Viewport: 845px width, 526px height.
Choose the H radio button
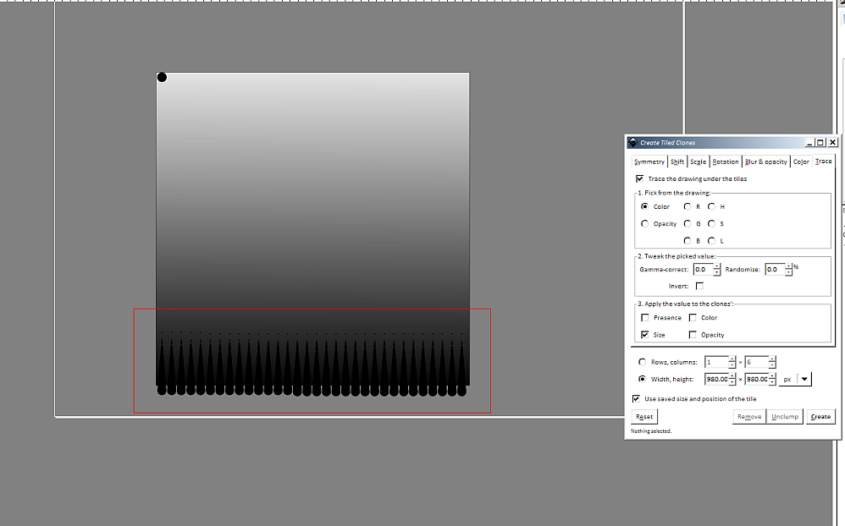click(711, 206)
